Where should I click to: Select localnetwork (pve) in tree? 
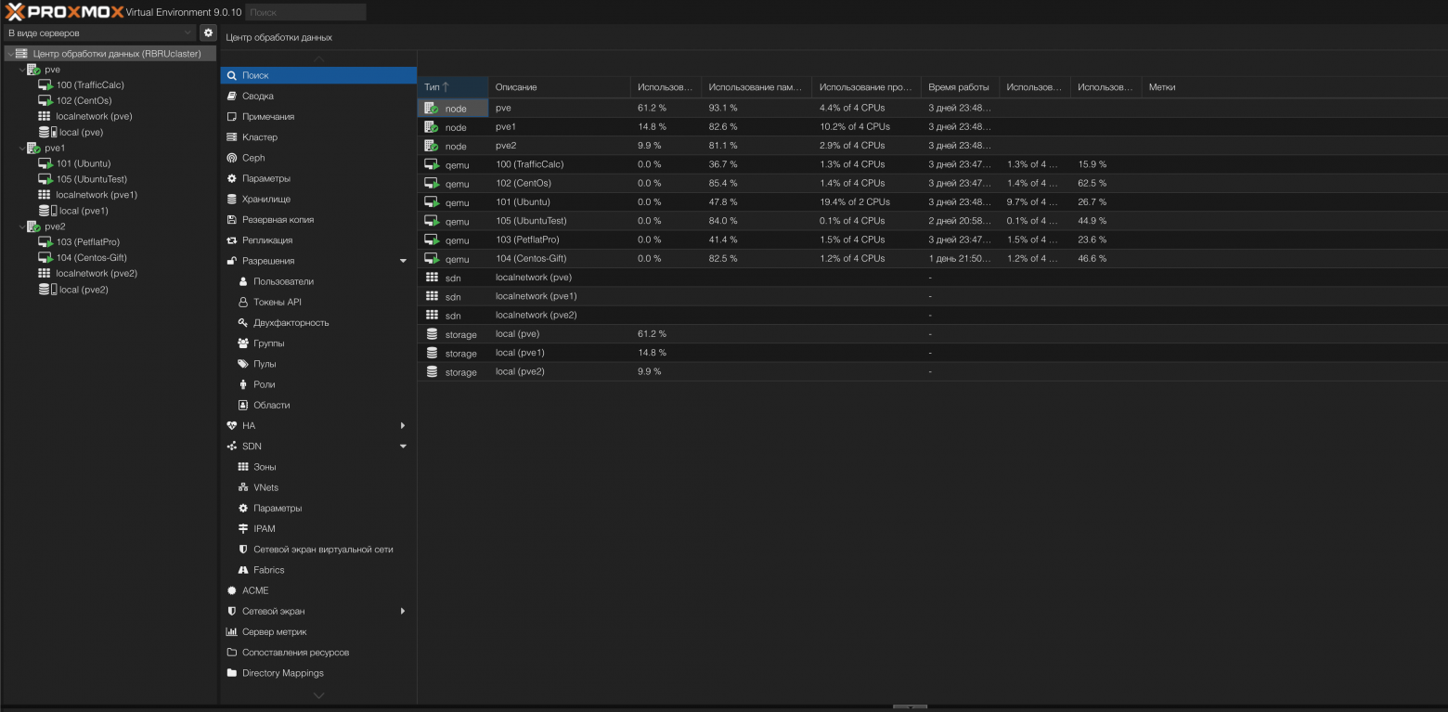point(94,117)
